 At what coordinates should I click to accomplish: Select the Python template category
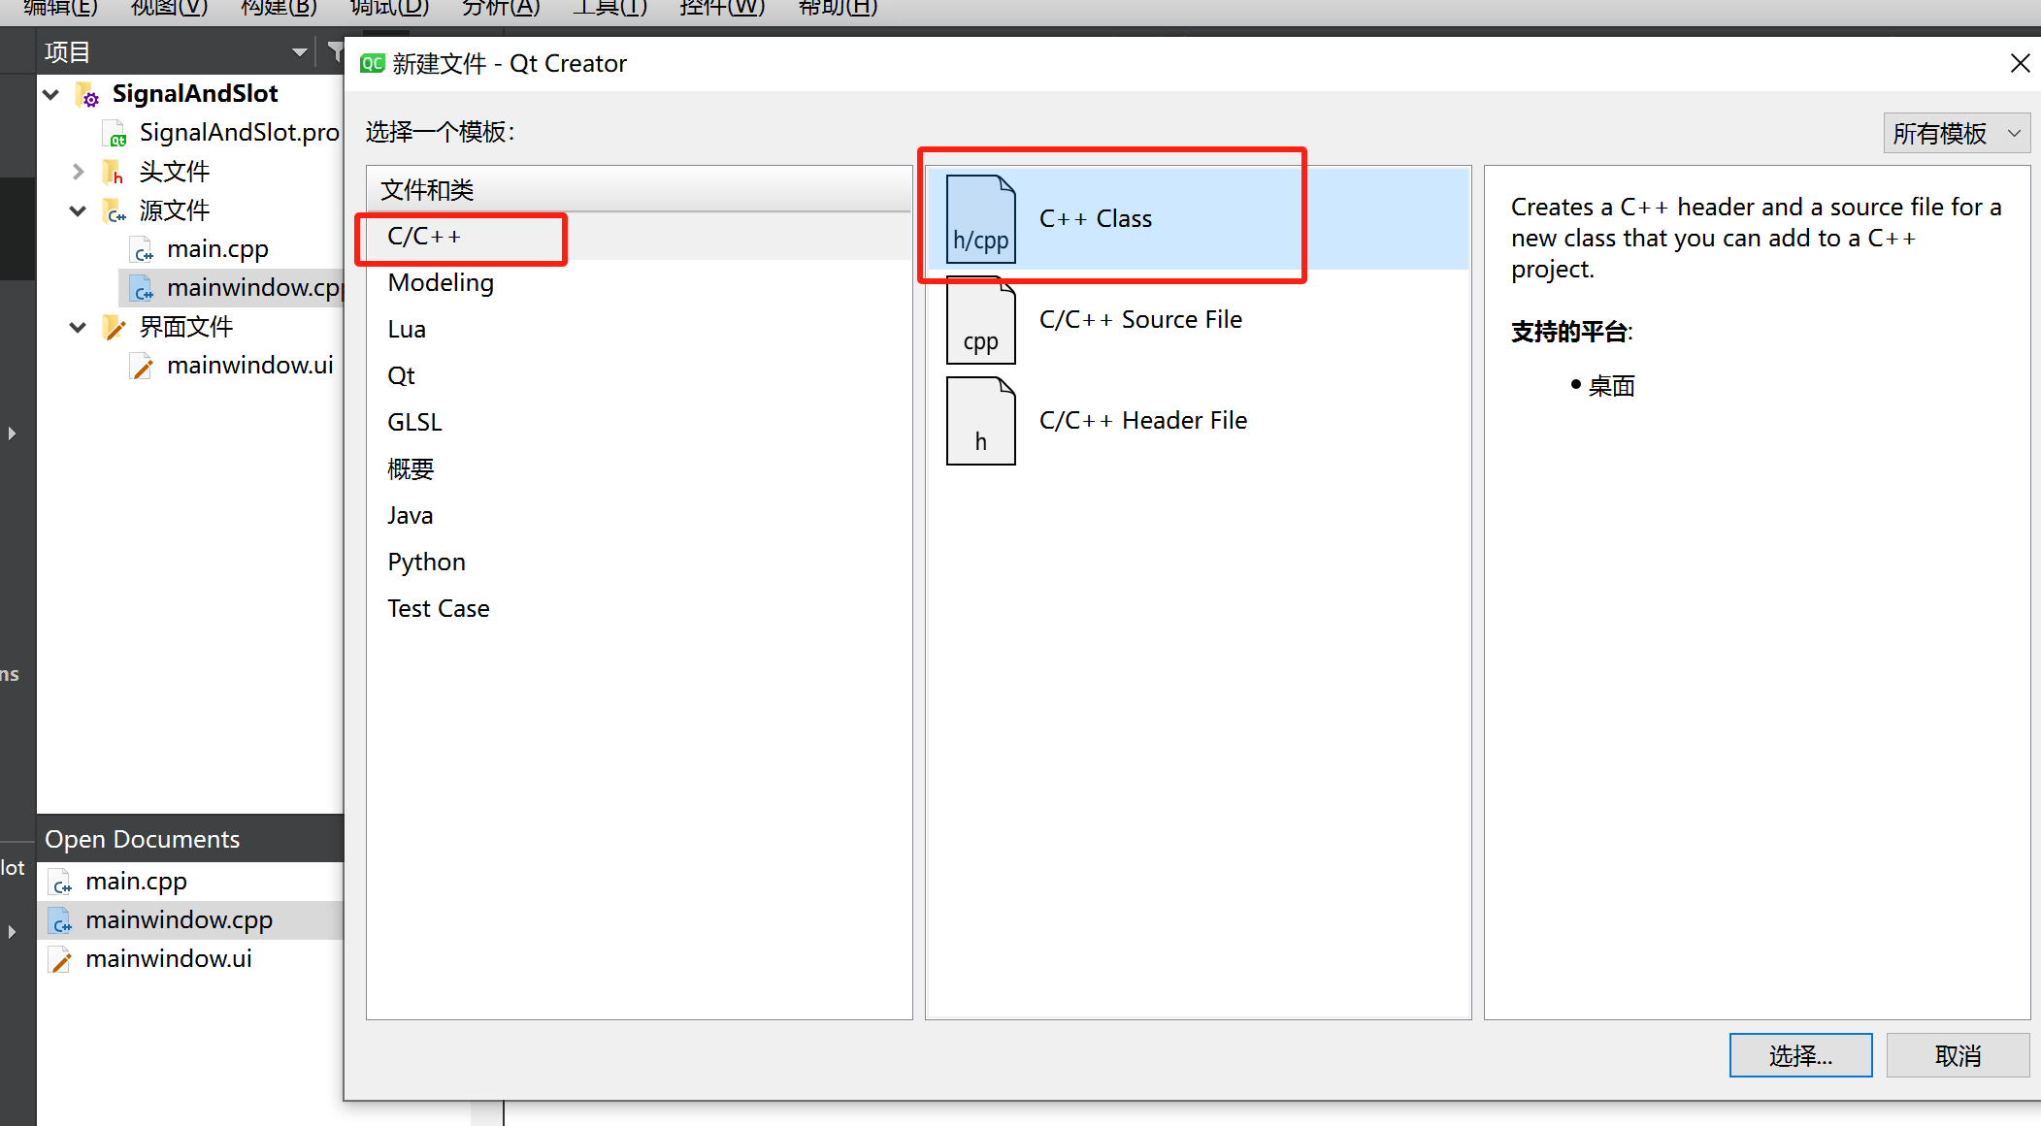[x=426, y=563]
